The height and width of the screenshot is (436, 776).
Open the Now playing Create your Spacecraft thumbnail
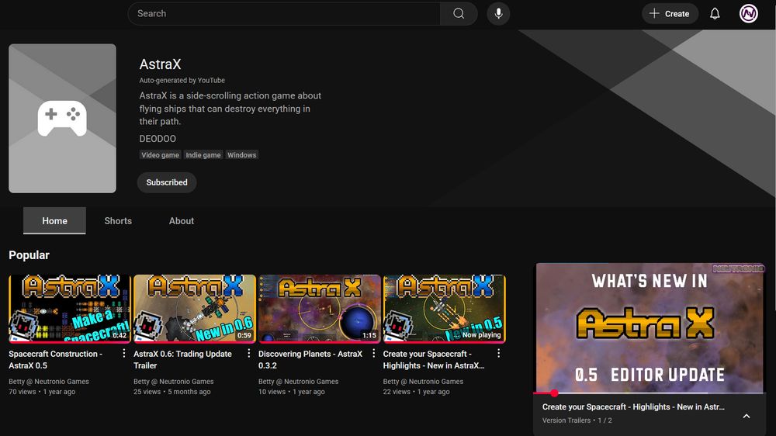coord(444,309)
